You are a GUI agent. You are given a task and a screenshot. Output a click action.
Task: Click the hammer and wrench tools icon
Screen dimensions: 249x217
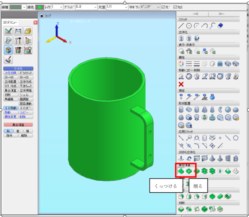[18, 41]
